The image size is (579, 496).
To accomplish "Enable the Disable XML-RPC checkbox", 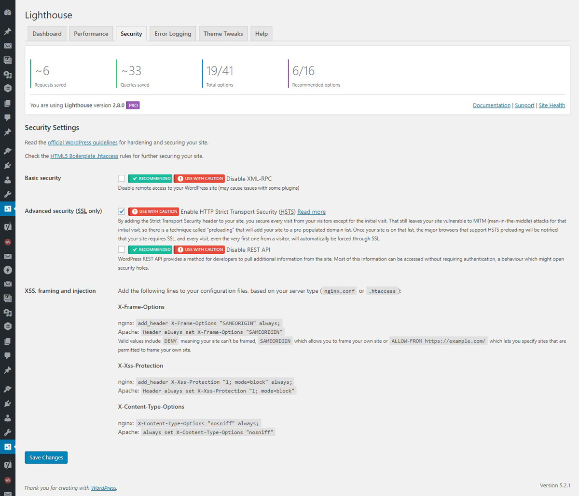I will coord(122,178).
